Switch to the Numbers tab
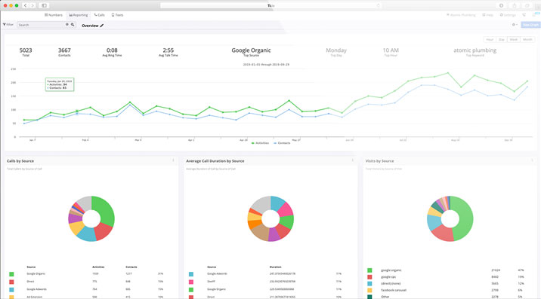541x299 pixels. coord(54,15)
